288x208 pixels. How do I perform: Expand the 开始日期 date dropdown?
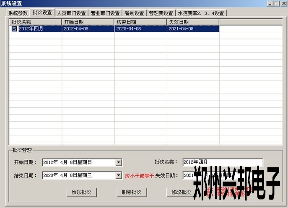point(119,162)
